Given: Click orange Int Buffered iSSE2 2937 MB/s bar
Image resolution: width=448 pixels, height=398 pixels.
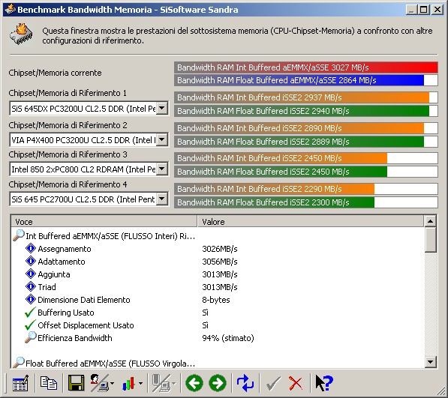Looking at the screenshot, I should [x=306, y=97].
